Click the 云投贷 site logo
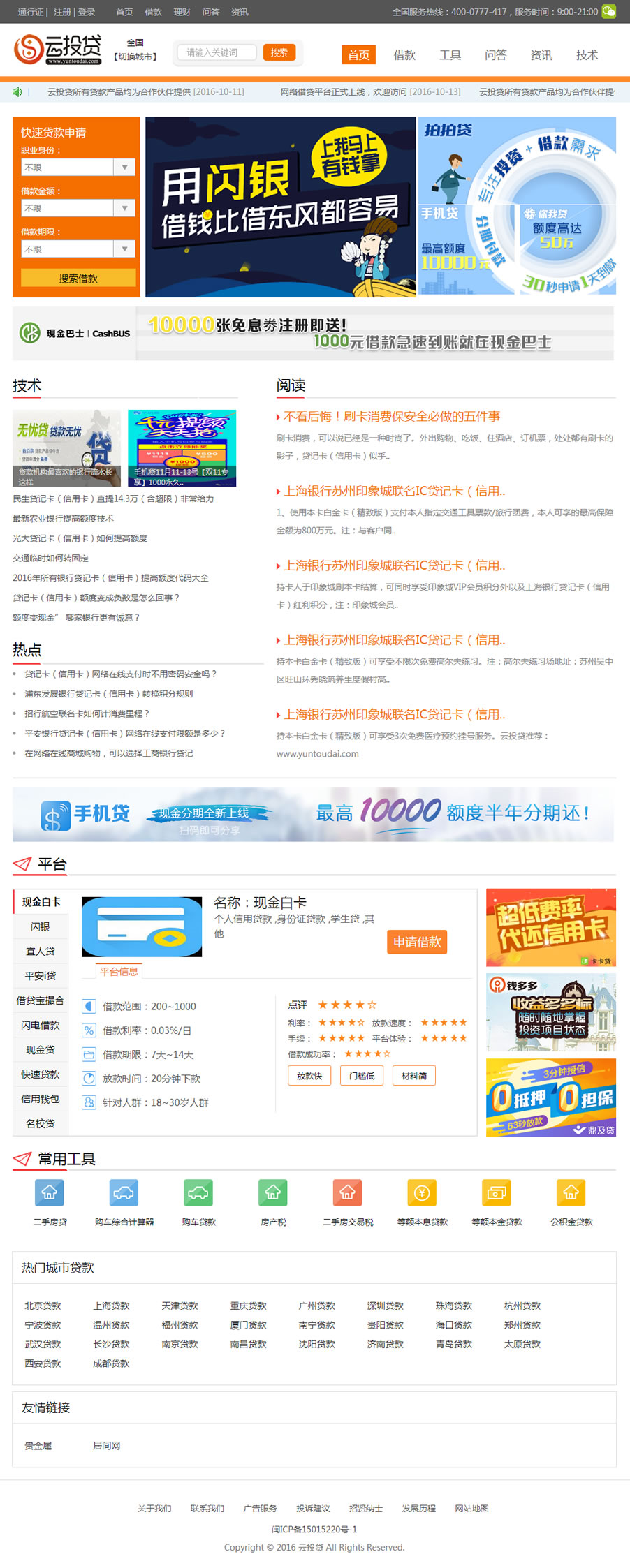630x1568 pixels. click(x=58, y=50)
